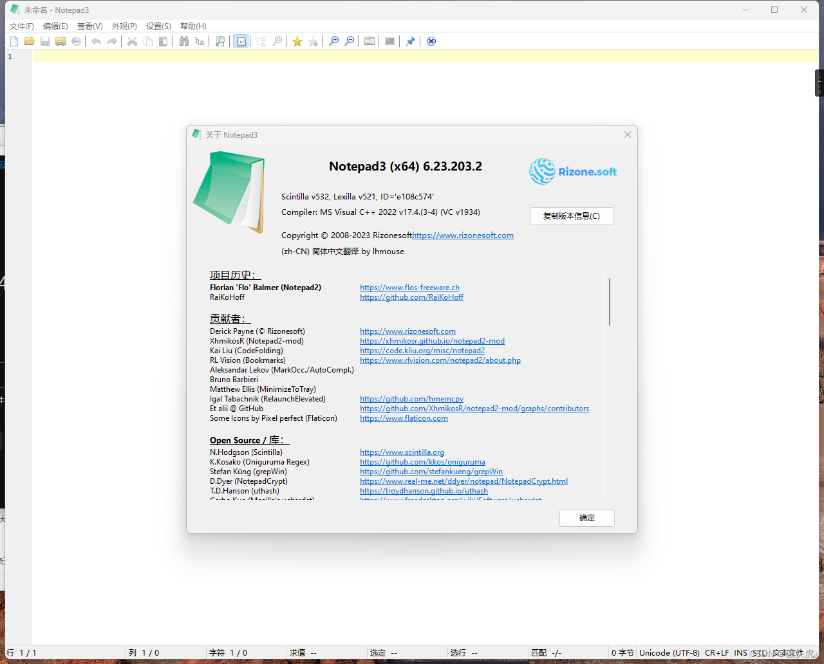Click the Add to Favorites star icon
The height and width of the screenshot is (664, 824).
click(x=313, y=41)
